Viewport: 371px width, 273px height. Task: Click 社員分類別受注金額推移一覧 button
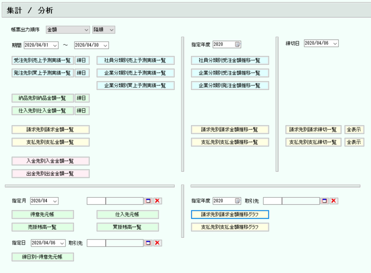[x=230, y=60]
